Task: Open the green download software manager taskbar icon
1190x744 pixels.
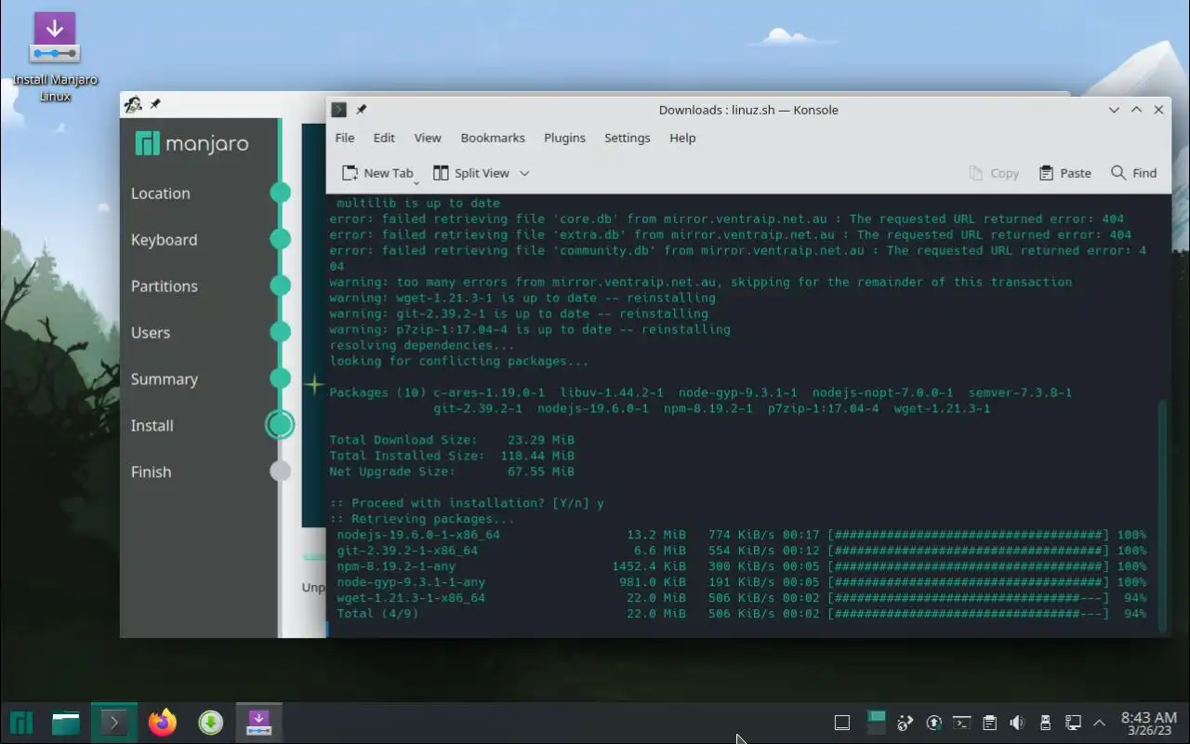Action: point(211,723)
